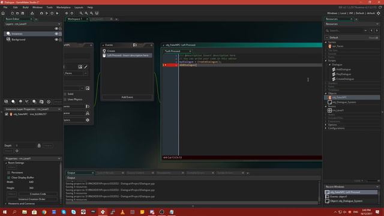Open the File menu
The height and width of the screenshot is (216, 384).
5,7
